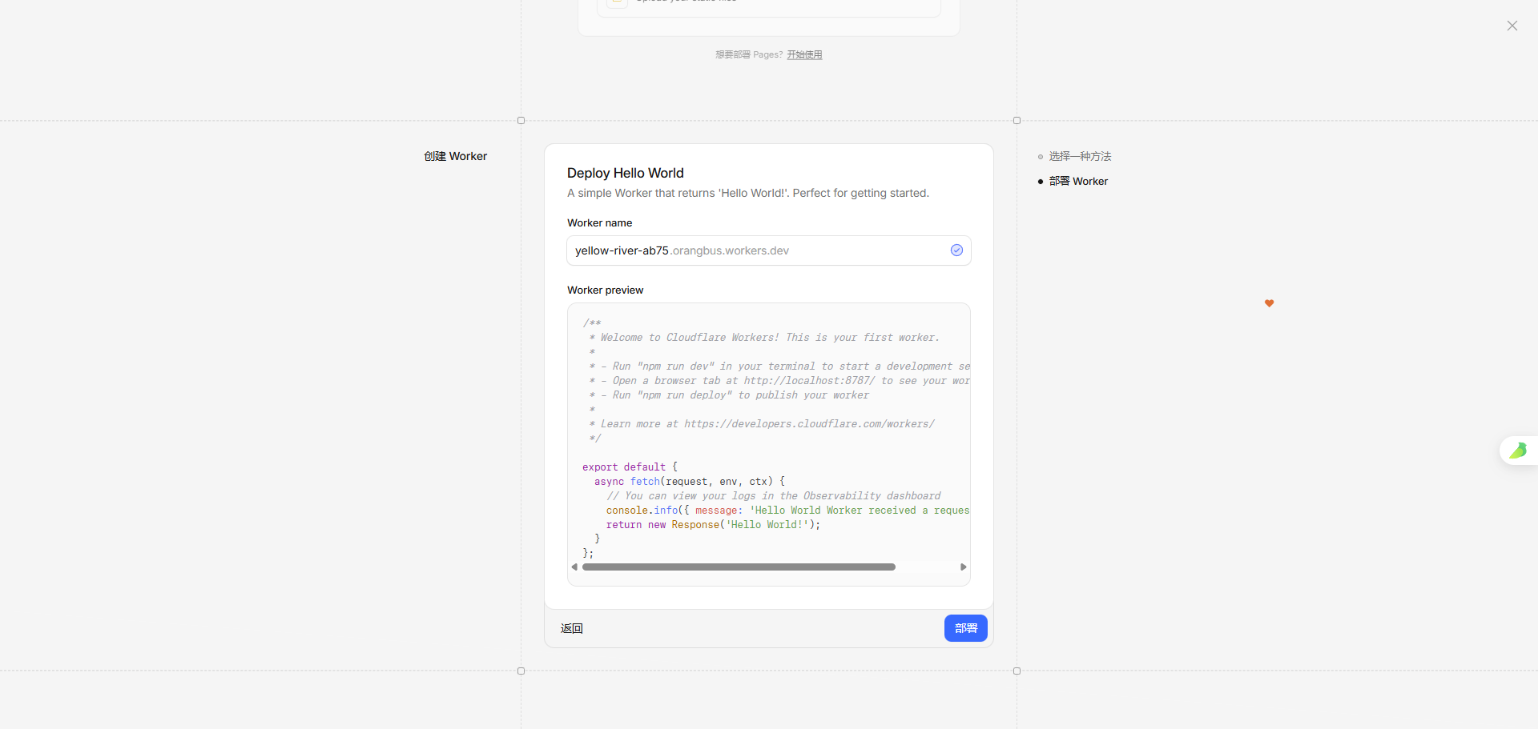Focus the Worker name input field

point(753,250)
